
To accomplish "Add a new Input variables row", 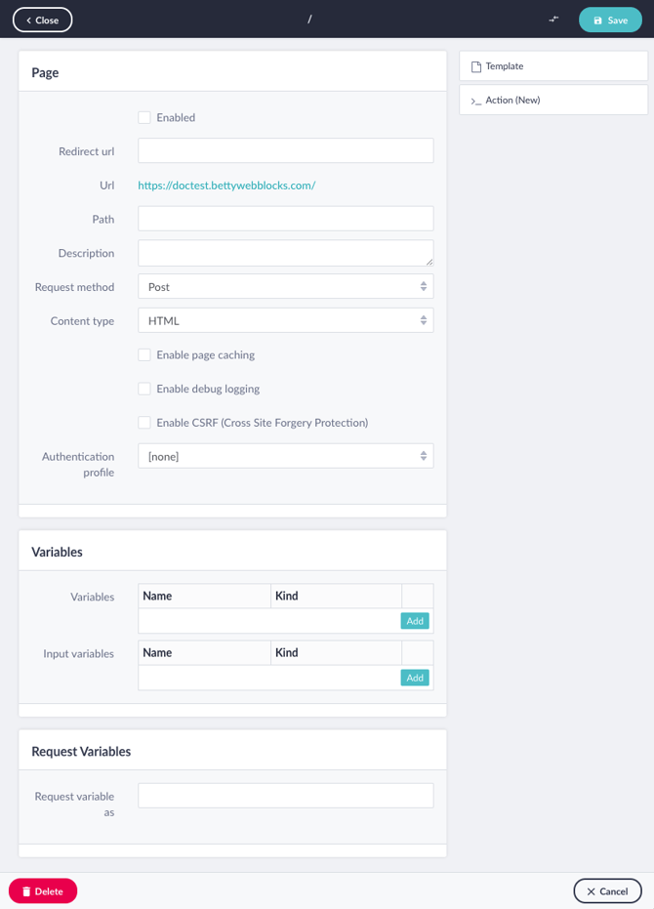I will pos(415,678).
